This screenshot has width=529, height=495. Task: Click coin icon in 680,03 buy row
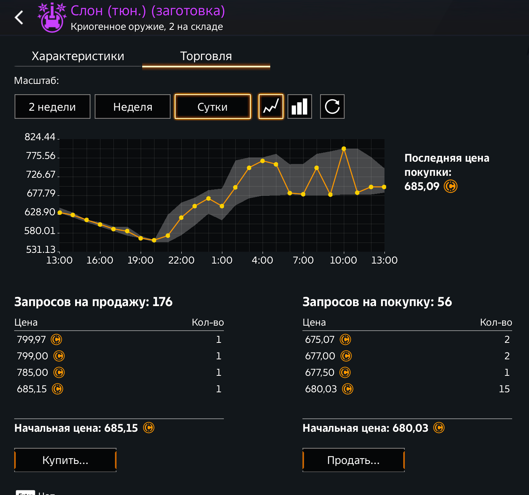(x=348, y=389)
